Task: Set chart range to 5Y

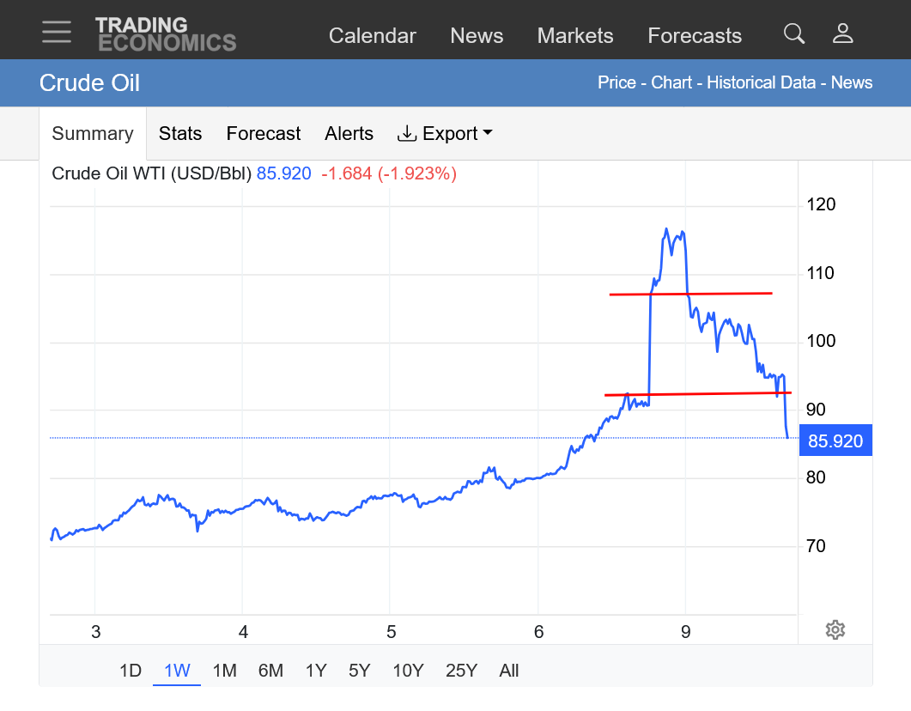Action: tap(360, 671)
